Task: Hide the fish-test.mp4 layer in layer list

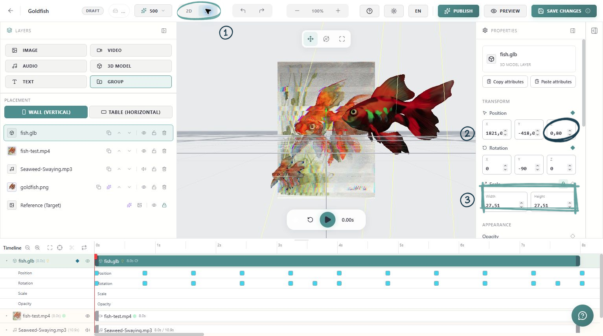Action: [x=144, y=151]
